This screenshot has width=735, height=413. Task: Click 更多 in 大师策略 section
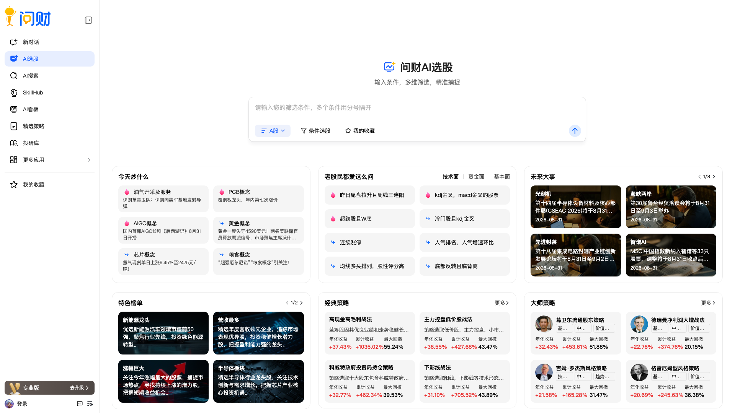pyautogui.click(x=708, y=303)
